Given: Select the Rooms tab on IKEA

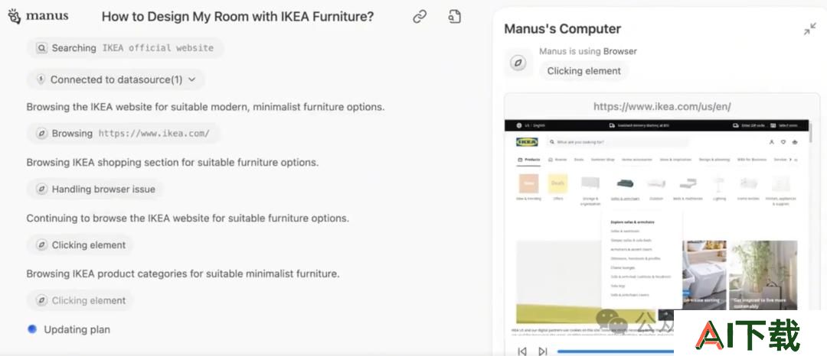Looking at the screenshot, I should [557, 160].
